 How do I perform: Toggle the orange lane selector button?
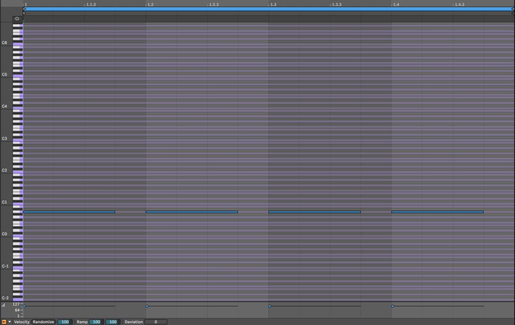(x=4, y=322)
